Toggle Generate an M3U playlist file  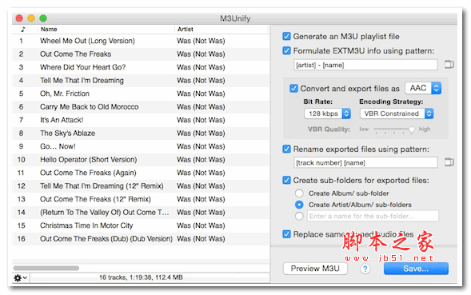[286, 36]
